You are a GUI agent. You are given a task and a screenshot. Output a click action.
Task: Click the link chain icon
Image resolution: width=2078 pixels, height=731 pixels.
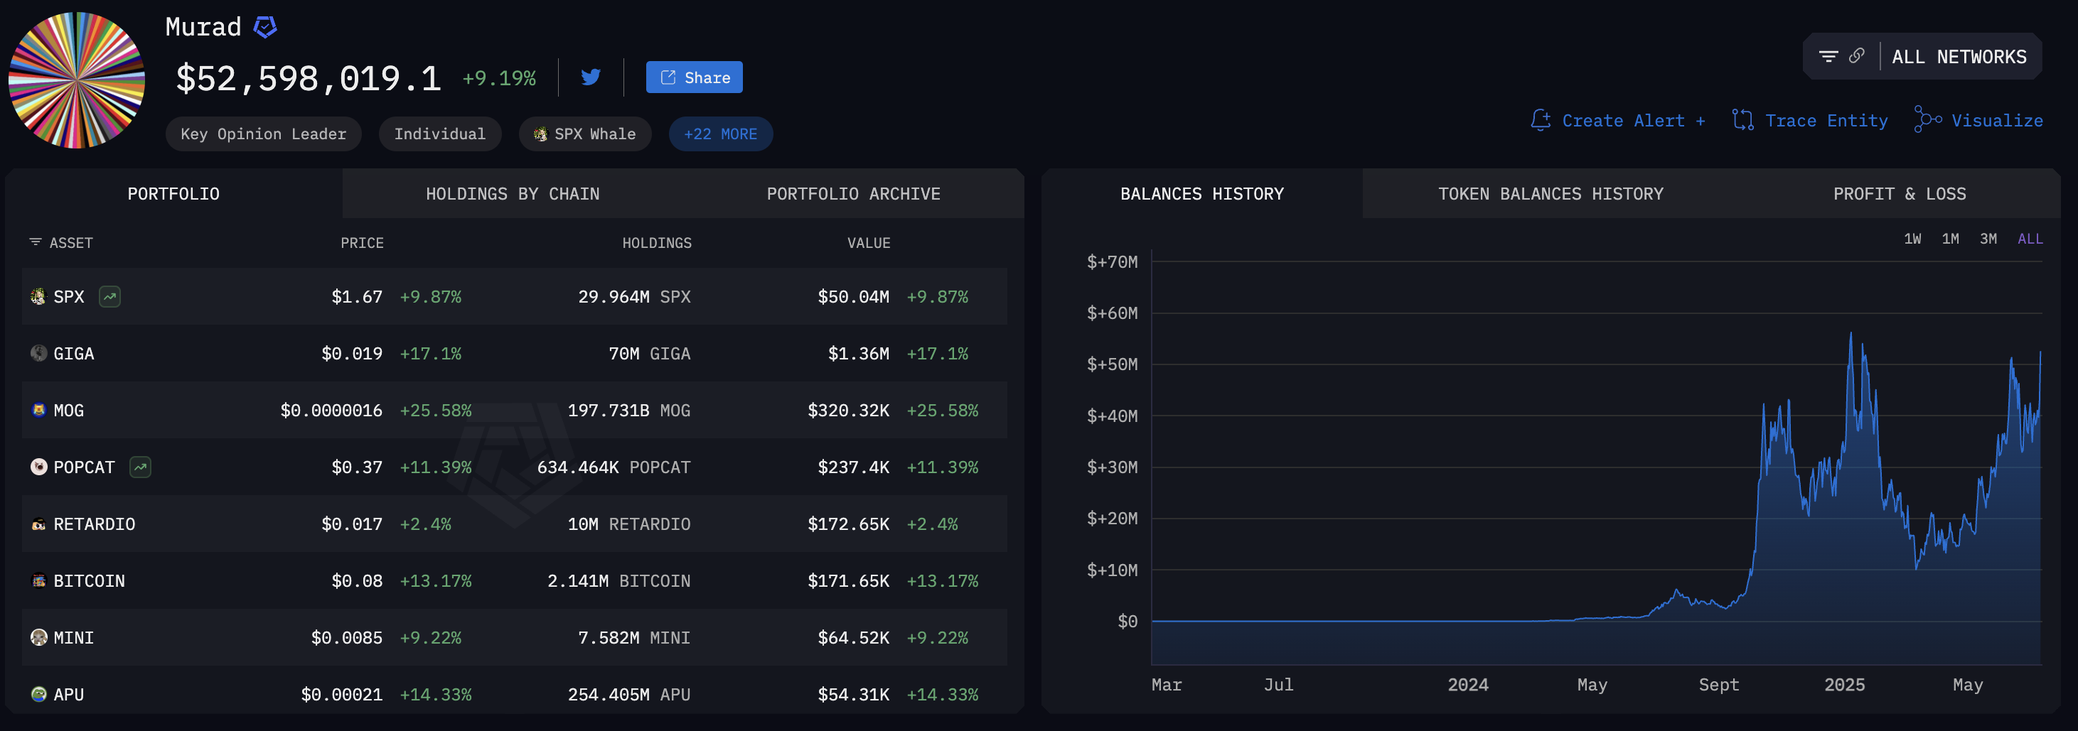(x=1856, y=56)
